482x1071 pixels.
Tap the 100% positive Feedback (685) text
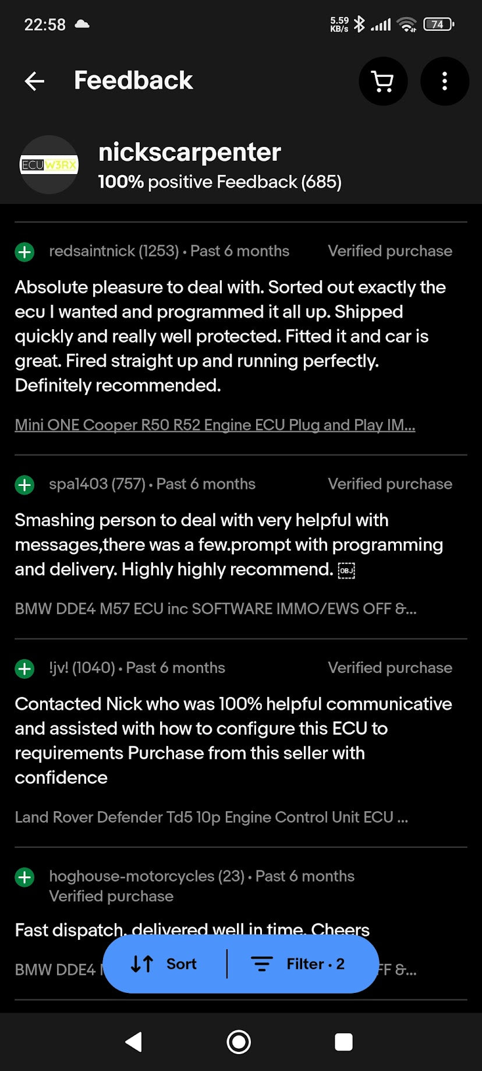coord(219,182)
